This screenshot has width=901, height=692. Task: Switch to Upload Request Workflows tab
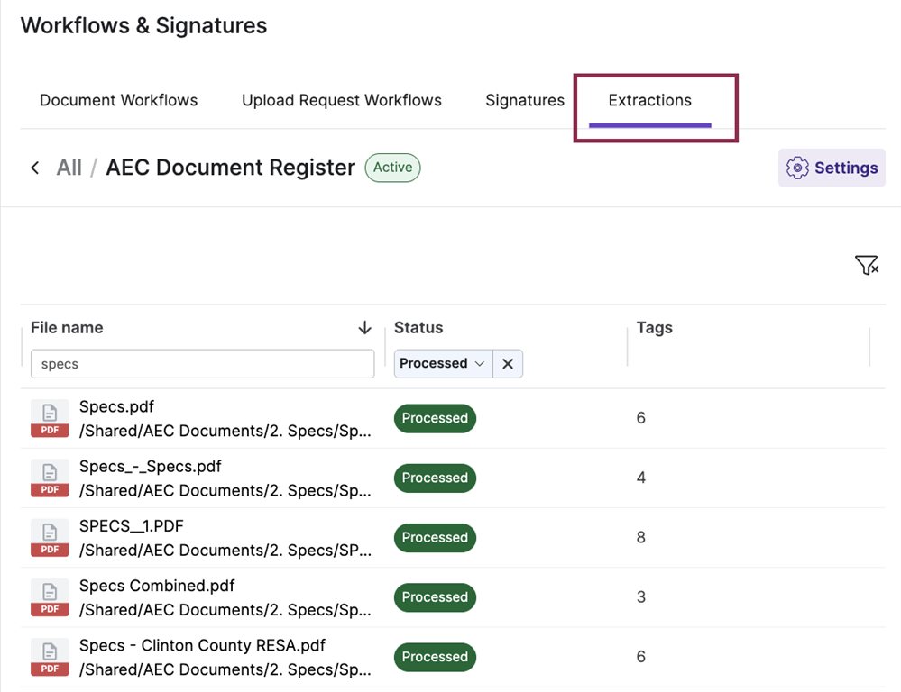click(x=341, y=100)
